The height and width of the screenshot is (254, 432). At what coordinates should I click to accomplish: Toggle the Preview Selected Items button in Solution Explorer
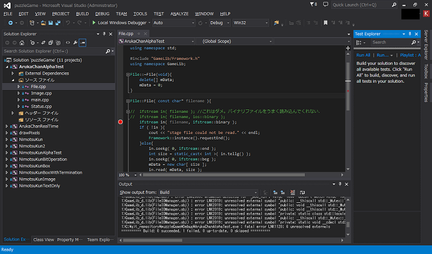coord(82,43)
